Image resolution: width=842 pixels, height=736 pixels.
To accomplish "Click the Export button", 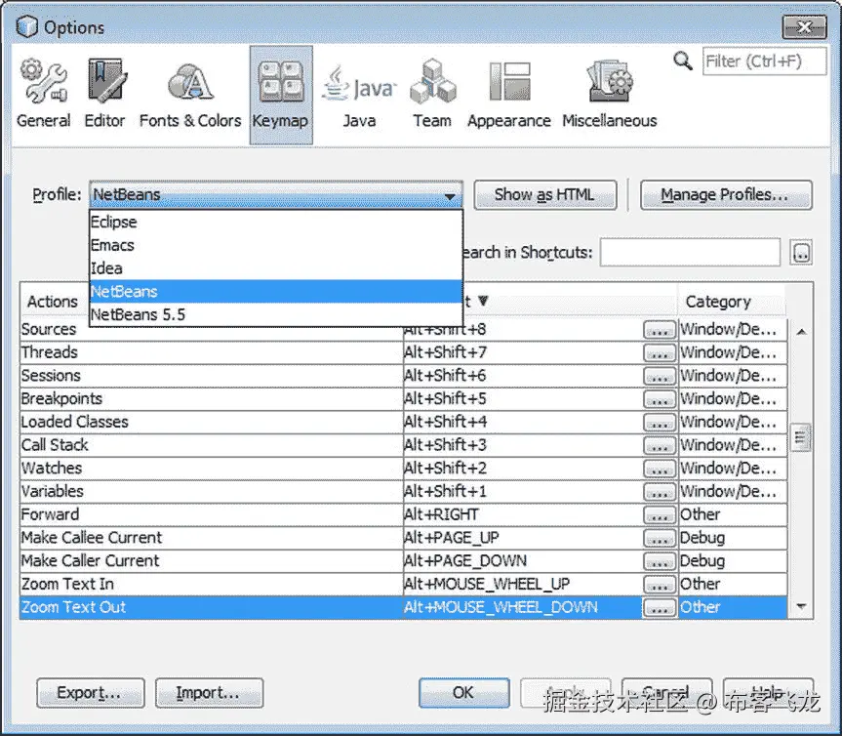I will tap(90, 693).
